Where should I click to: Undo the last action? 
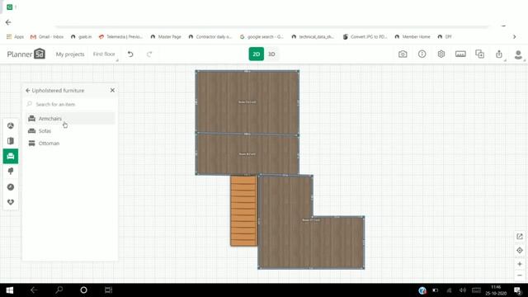[x=130, y=54]
